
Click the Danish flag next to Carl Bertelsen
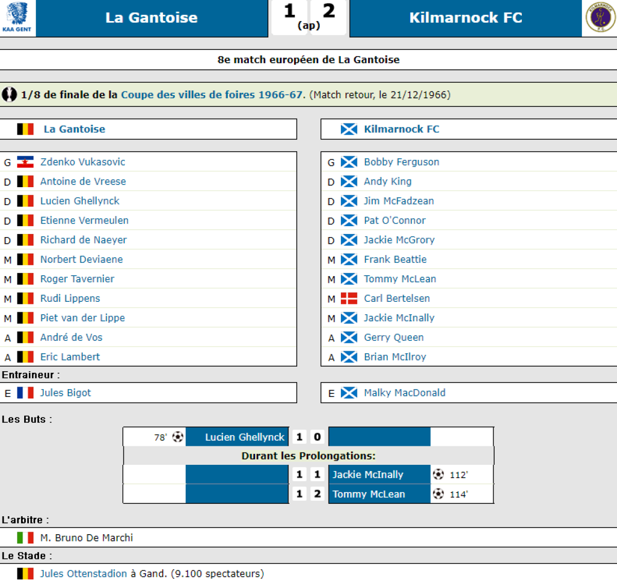[x=349, y=299]
